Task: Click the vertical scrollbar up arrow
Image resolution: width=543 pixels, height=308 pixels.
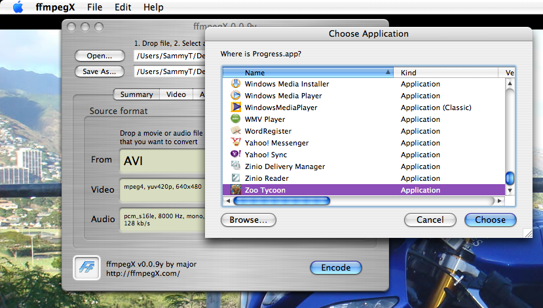Action: click(510, 83)
